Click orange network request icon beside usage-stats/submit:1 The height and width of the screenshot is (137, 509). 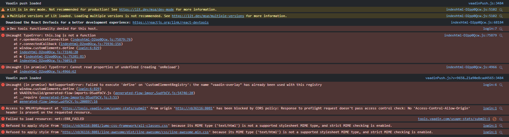495,119
